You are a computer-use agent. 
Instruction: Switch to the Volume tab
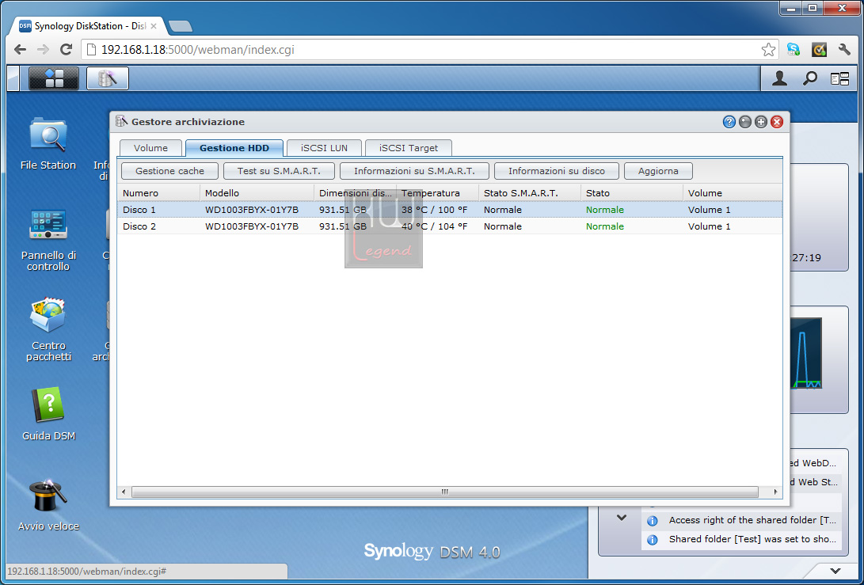click(150, 148)
